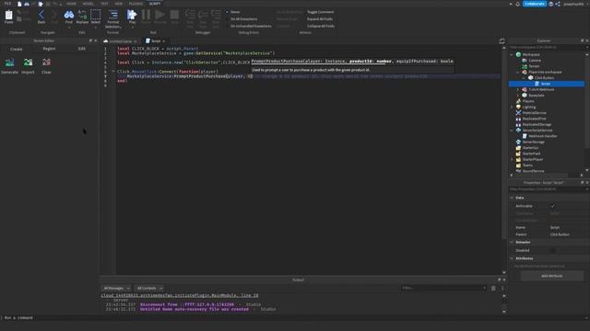Open the All Contexts dropdown
The width and height of the screenshot is (590, 331).
pyautogui.click(x=149, y=288)
